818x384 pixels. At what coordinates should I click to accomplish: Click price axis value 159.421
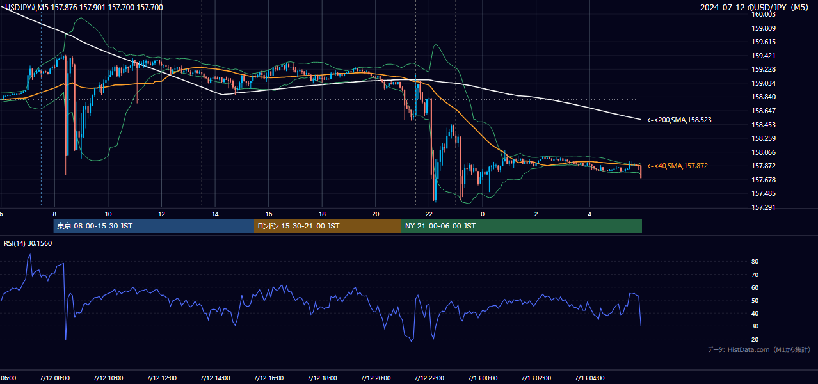pos(764,56)
